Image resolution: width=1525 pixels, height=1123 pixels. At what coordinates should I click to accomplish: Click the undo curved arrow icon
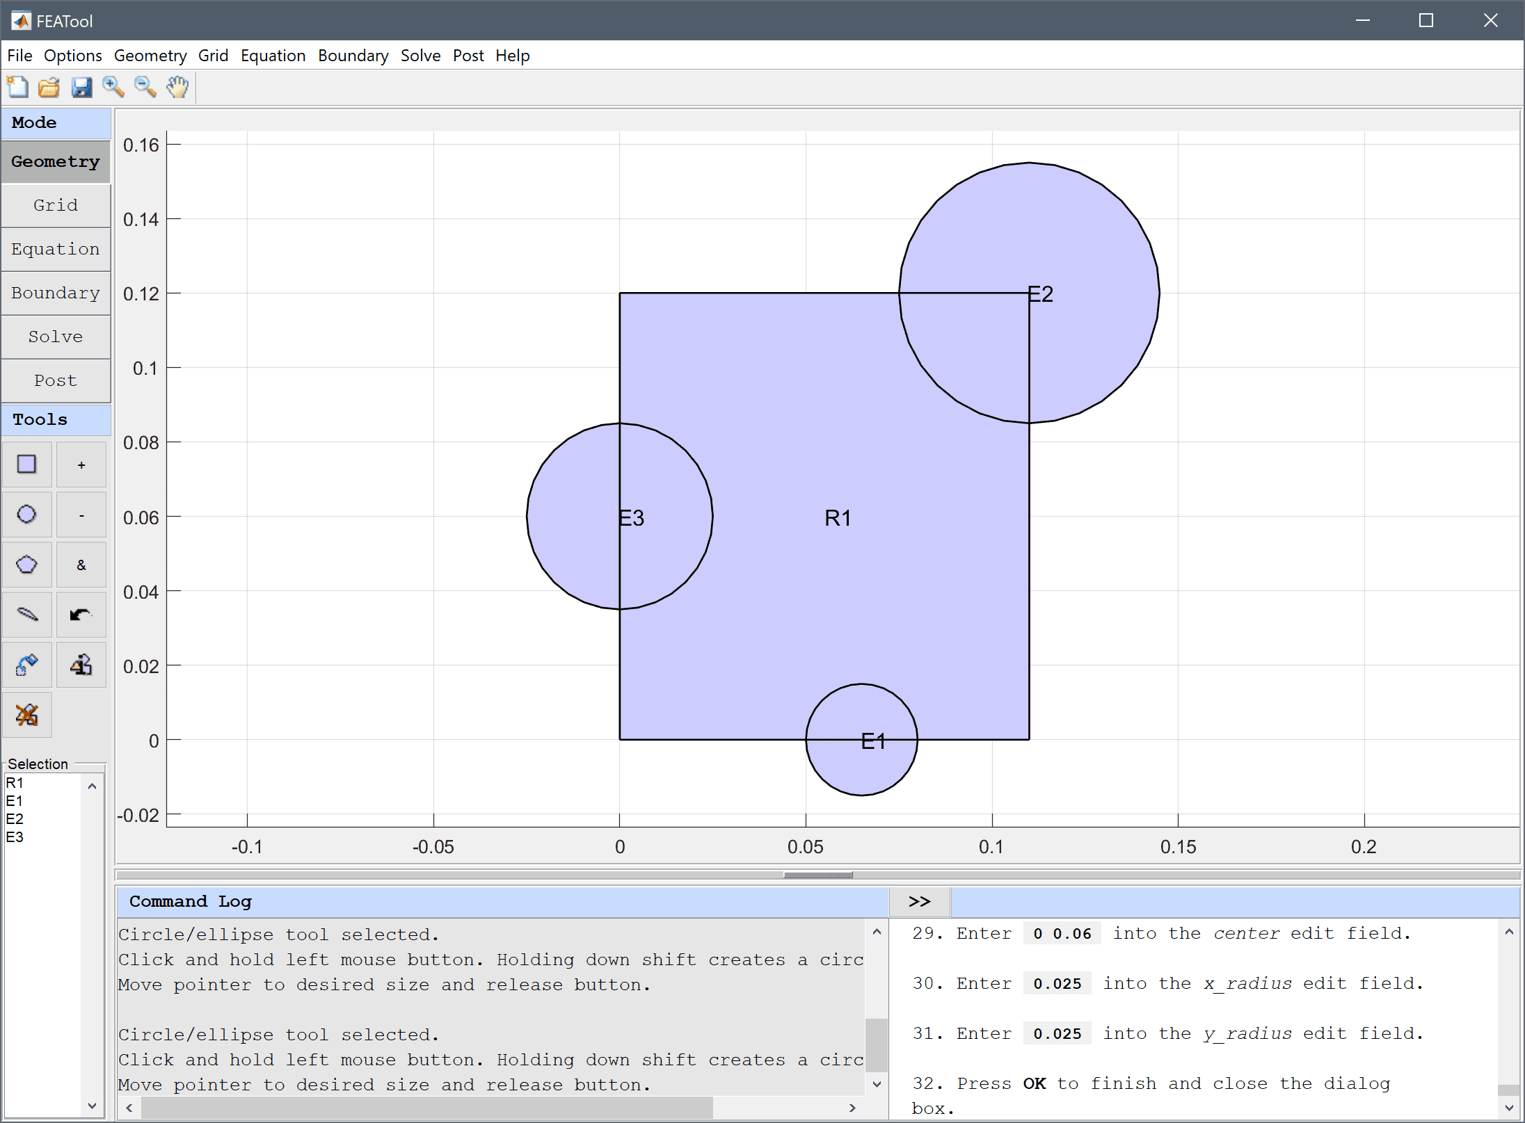tap(81, 614)
